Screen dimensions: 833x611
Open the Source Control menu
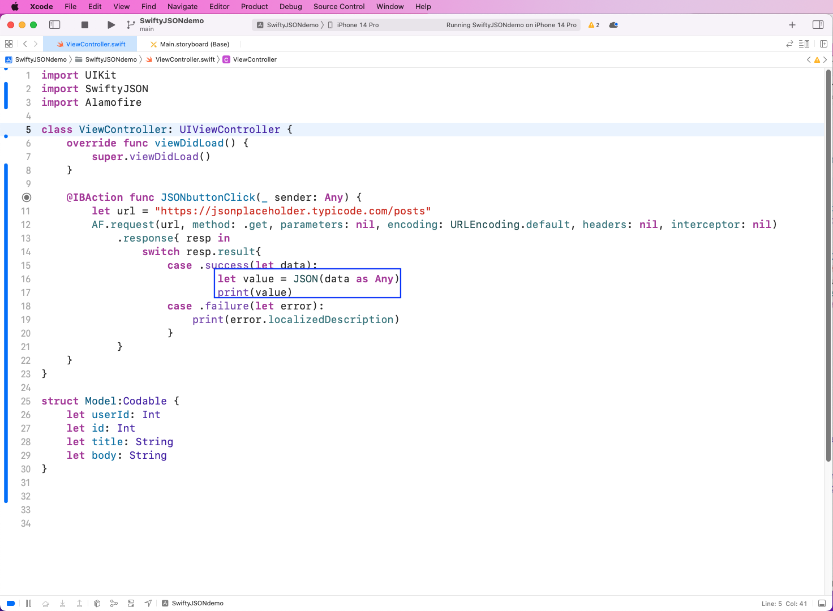tap(339, 7)
